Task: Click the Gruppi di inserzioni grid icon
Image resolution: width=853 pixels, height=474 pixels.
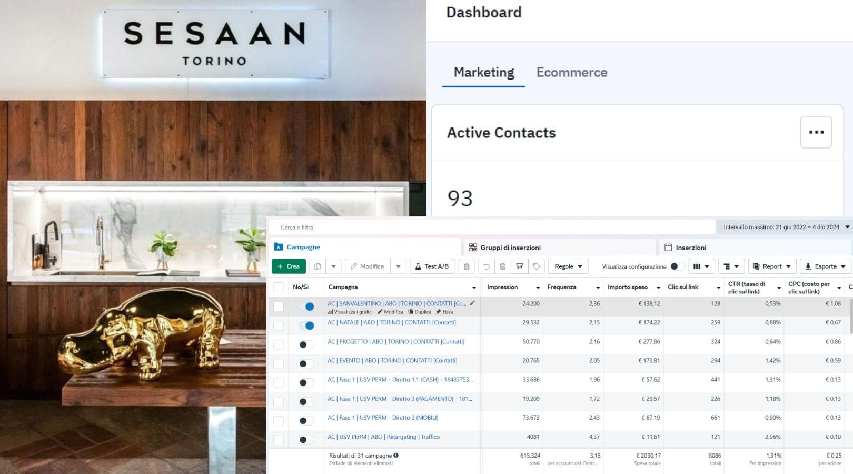Action: point(473,248)
